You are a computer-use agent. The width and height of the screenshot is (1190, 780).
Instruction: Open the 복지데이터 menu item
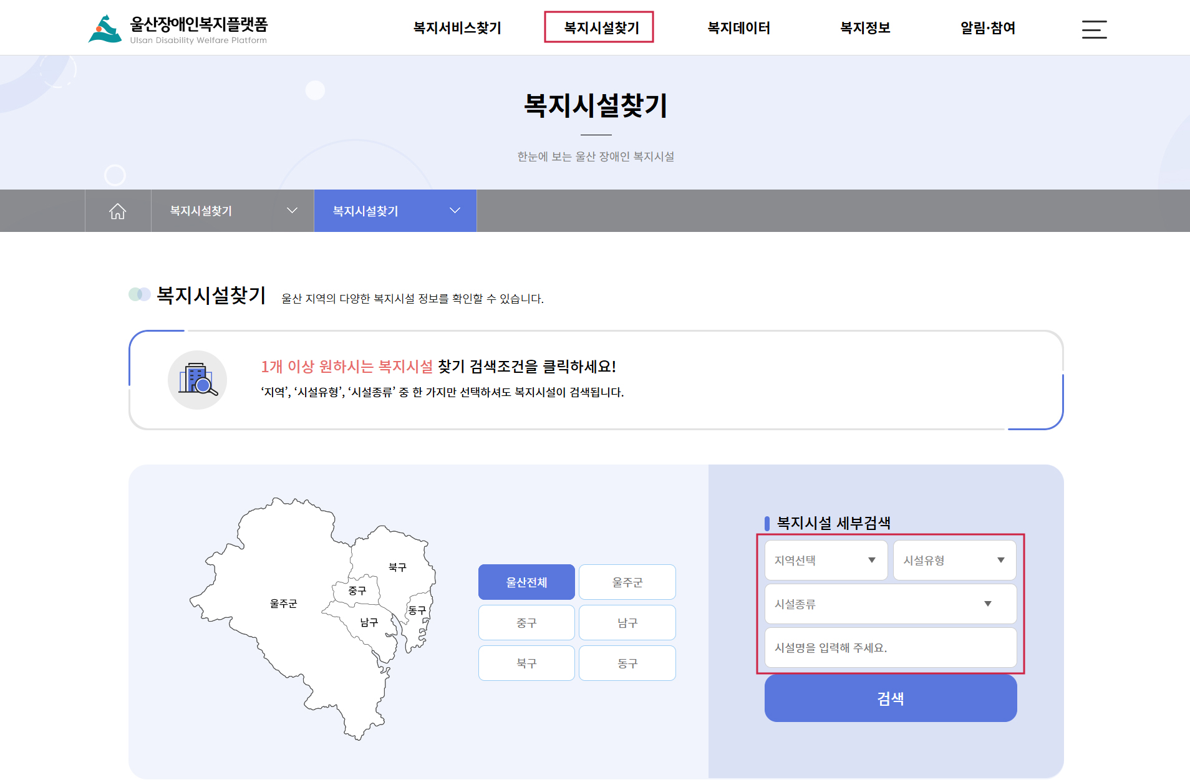click(x=738, y=28)
